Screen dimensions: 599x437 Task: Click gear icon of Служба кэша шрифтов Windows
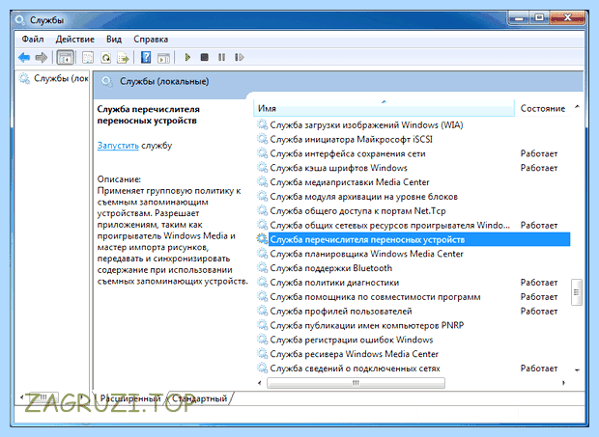coord(262,168)
